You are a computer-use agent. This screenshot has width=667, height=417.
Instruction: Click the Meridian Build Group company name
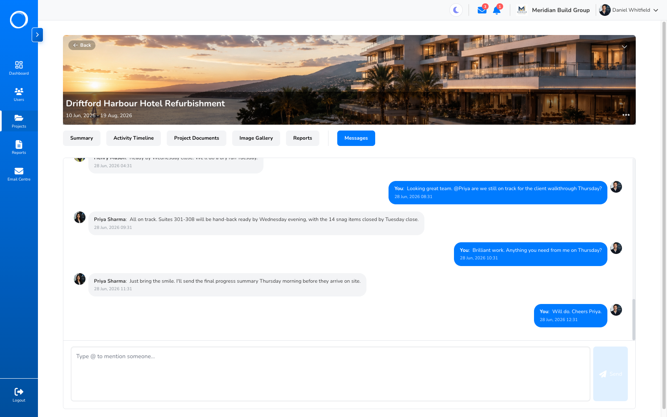pos(561,10)
